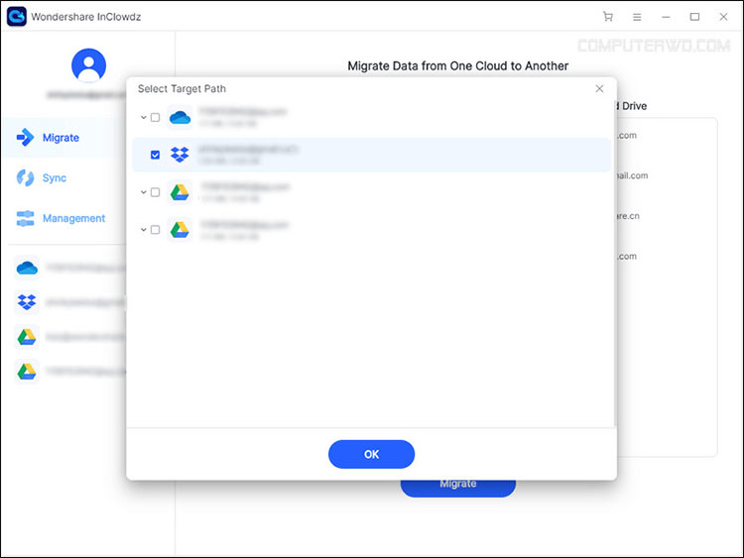Click the Migrate button behind the dialog
Image resolution: width=744 pixels, height=558 pixels.
pos(458,489)
